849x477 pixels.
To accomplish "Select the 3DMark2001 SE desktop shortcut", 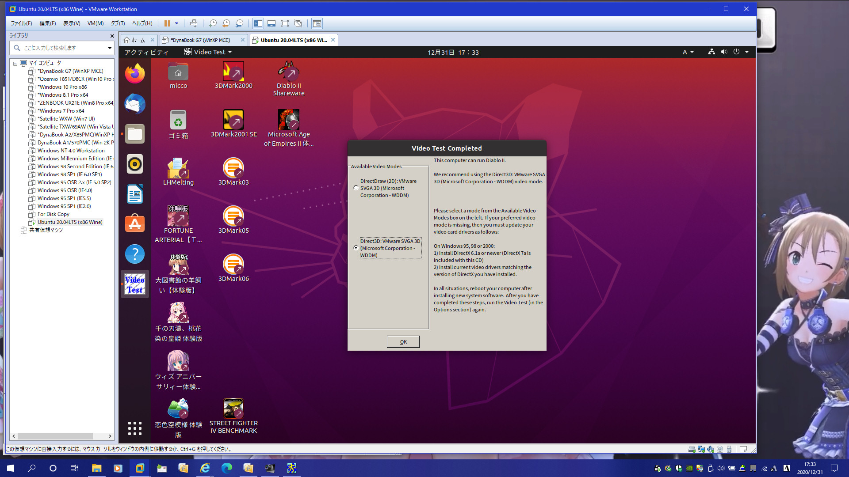I will tap(233, 124).
